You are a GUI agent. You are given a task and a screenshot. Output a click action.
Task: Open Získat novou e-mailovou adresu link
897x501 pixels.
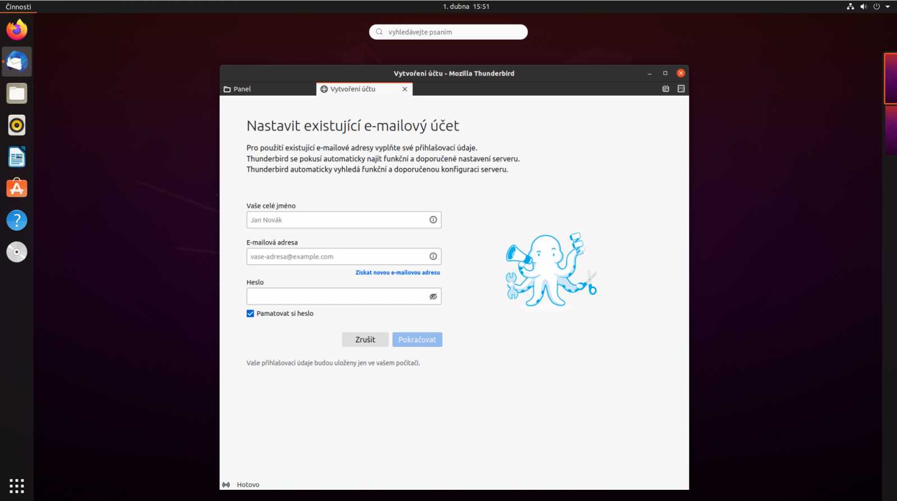[x=397, y=273]
